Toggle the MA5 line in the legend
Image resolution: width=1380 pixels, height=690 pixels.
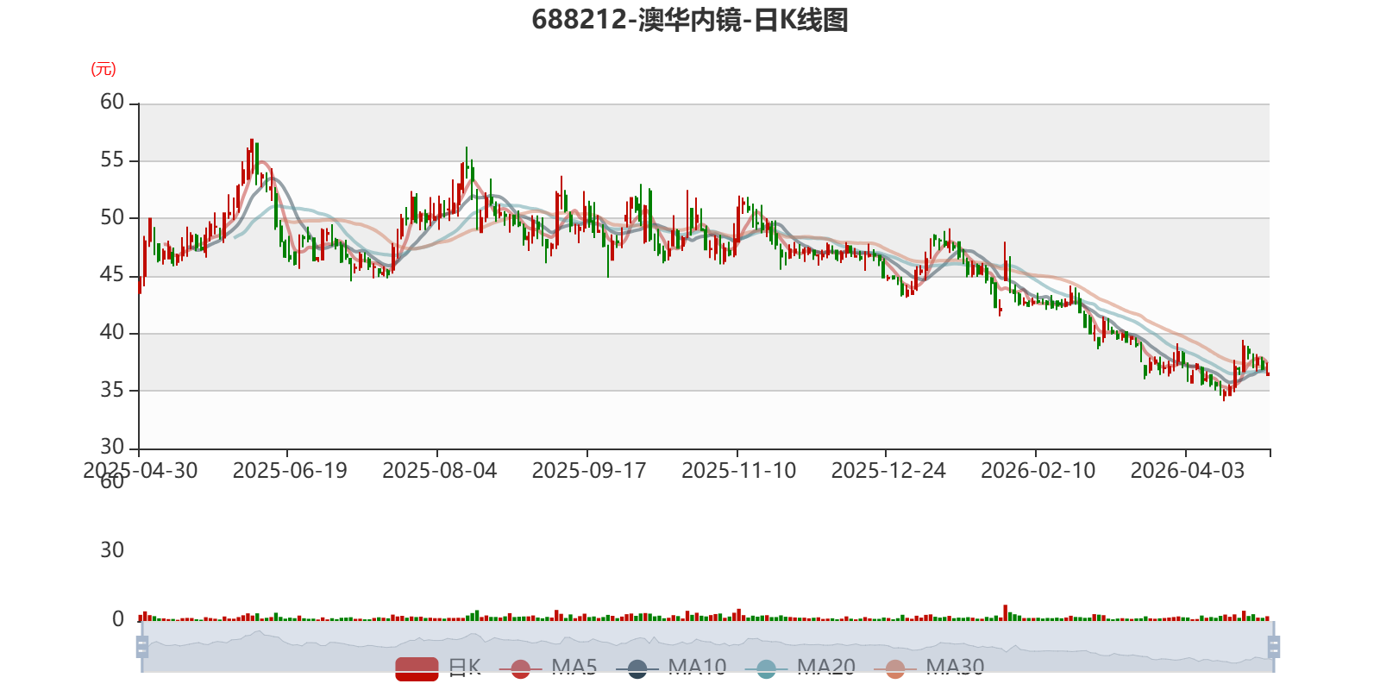click(x=548, y=668)
